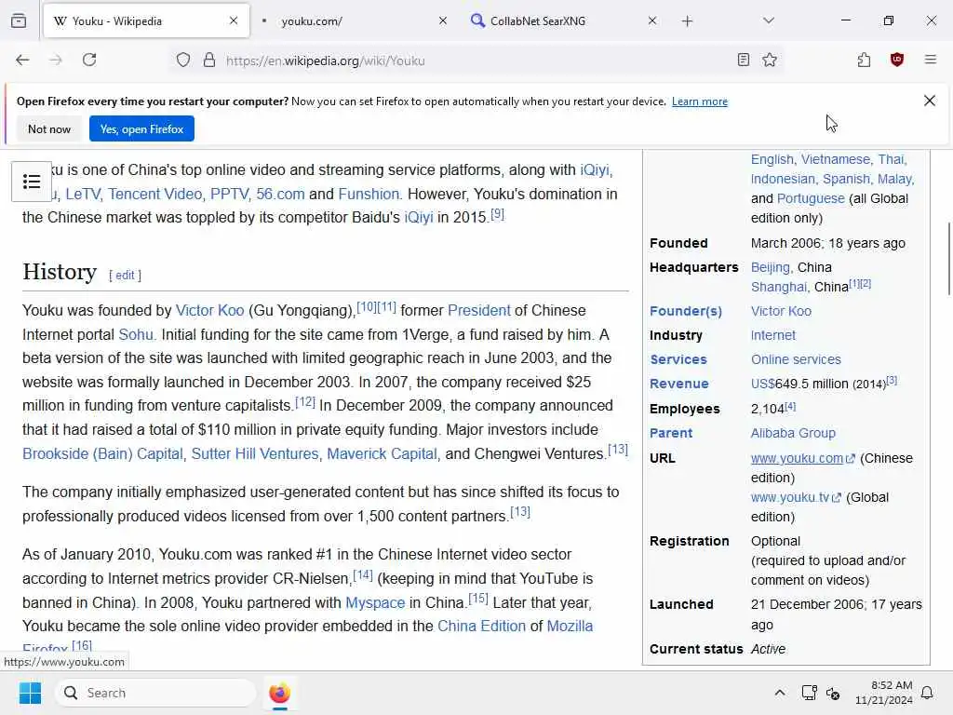Close the youku.com tab
953x715 pixels.
(443, 20)
